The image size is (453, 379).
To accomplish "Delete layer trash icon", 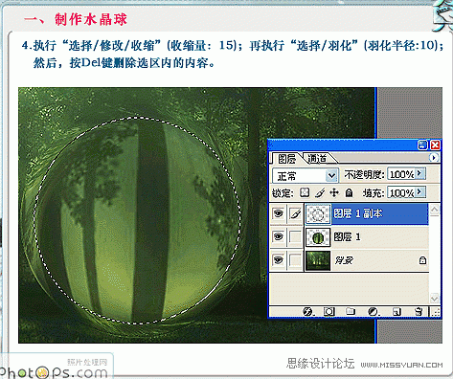I will pos(419,311).
